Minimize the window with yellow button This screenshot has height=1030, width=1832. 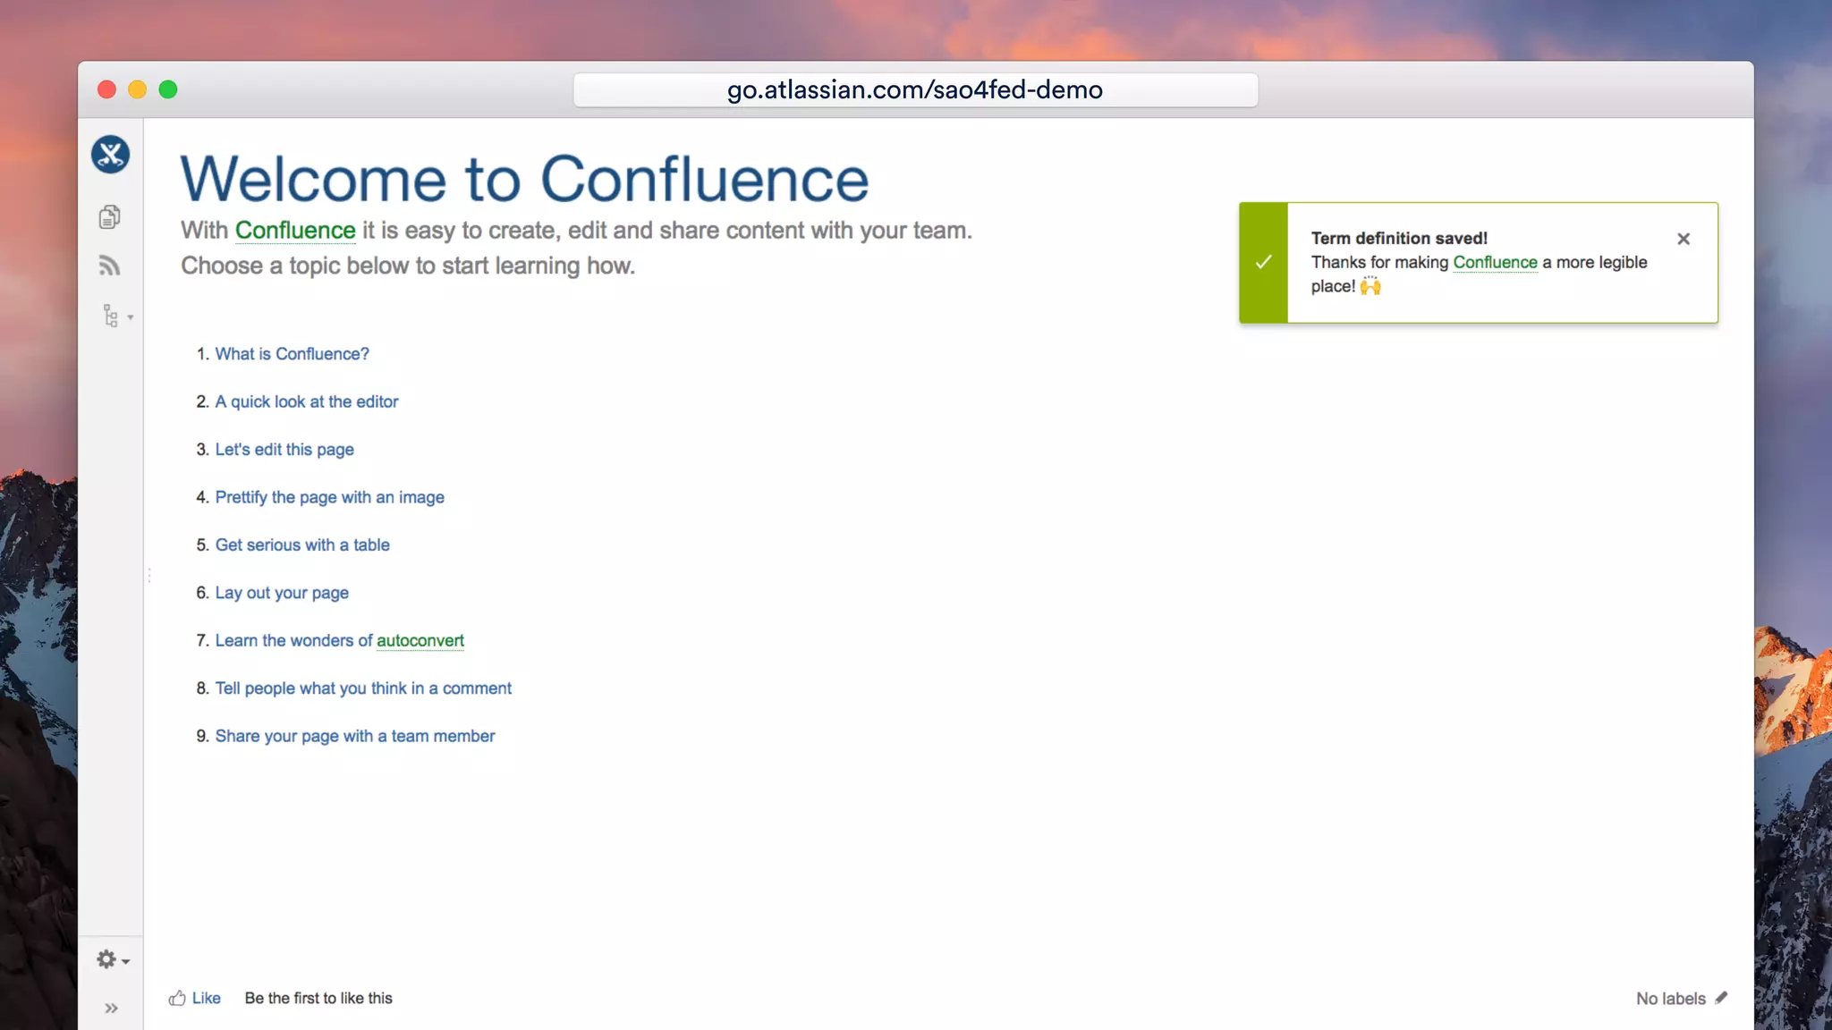[137, 89]
